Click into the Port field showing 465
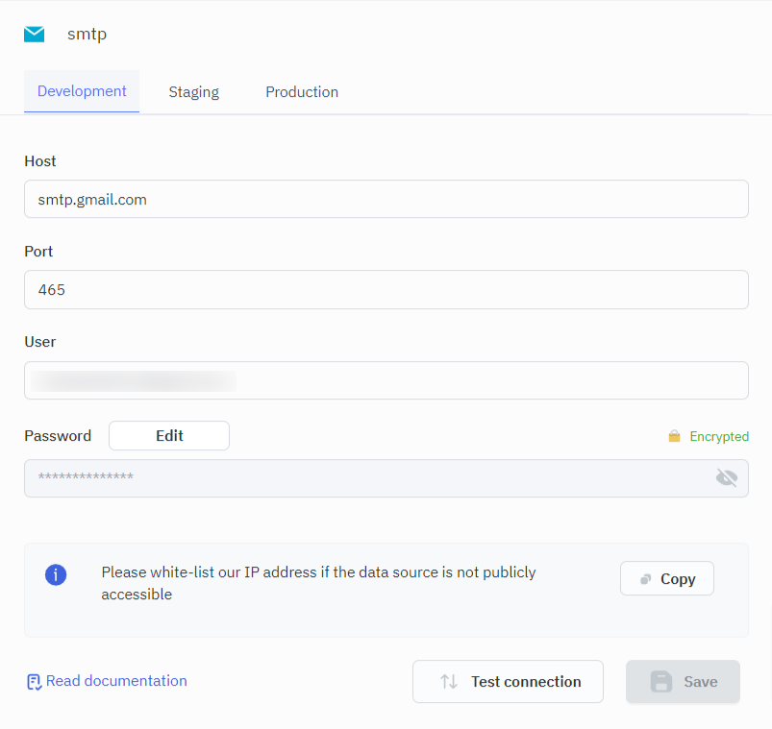 pyautogui.click(x=386, y=289)
